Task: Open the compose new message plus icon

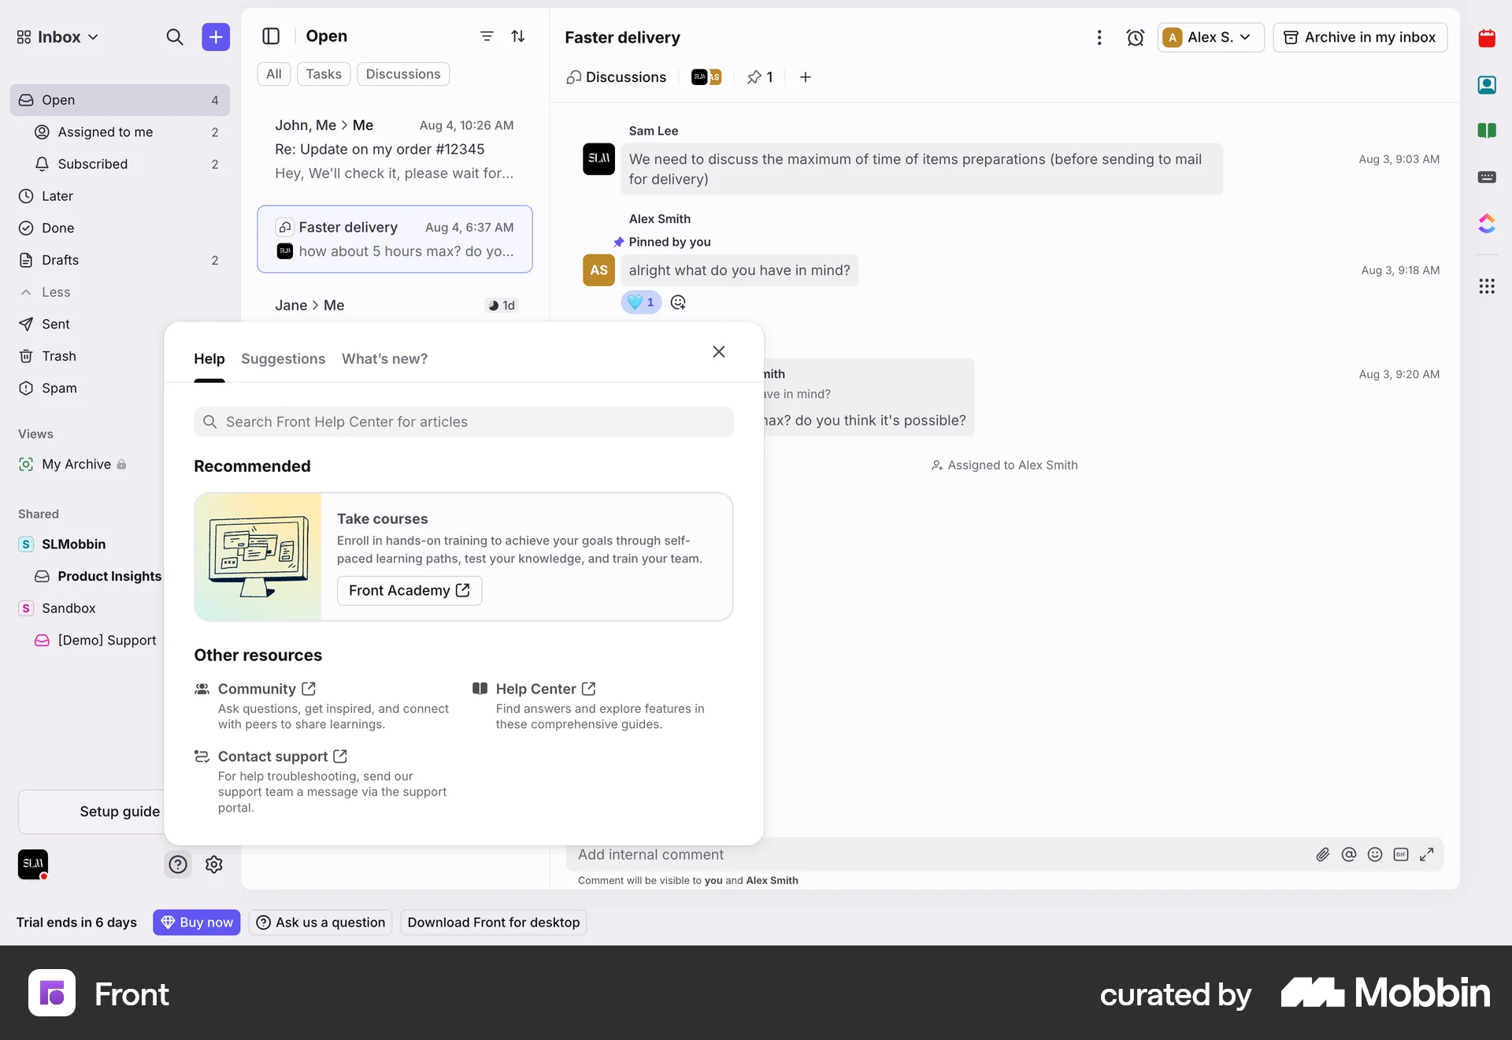Action: click(x=216, y=36)
